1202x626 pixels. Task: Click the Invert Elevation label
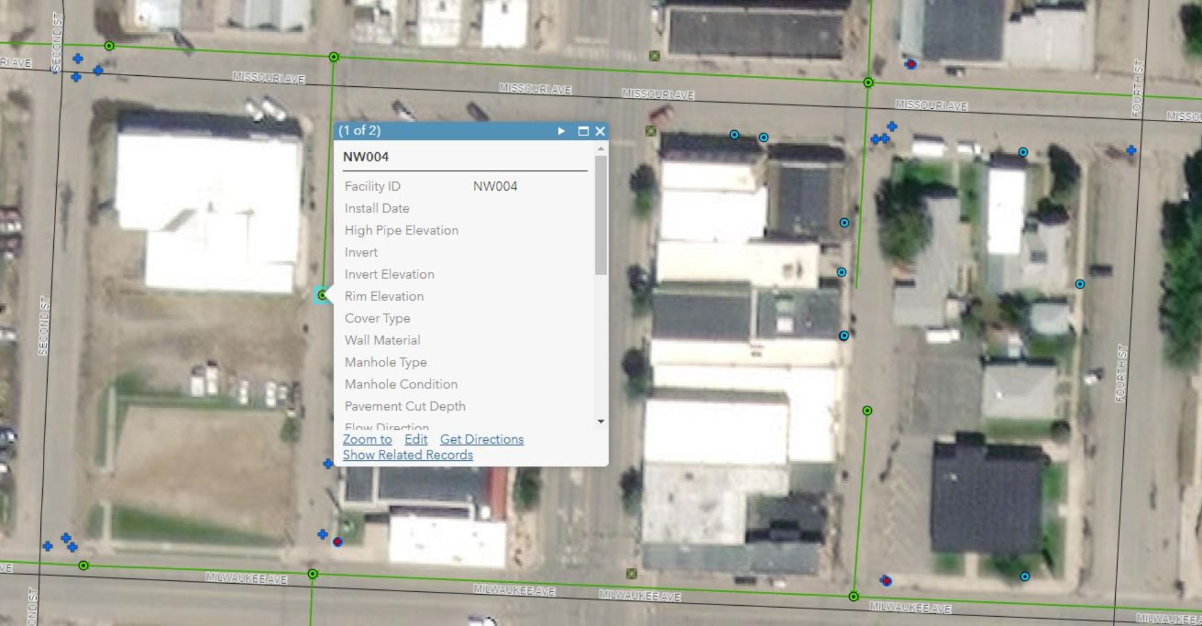389,274
